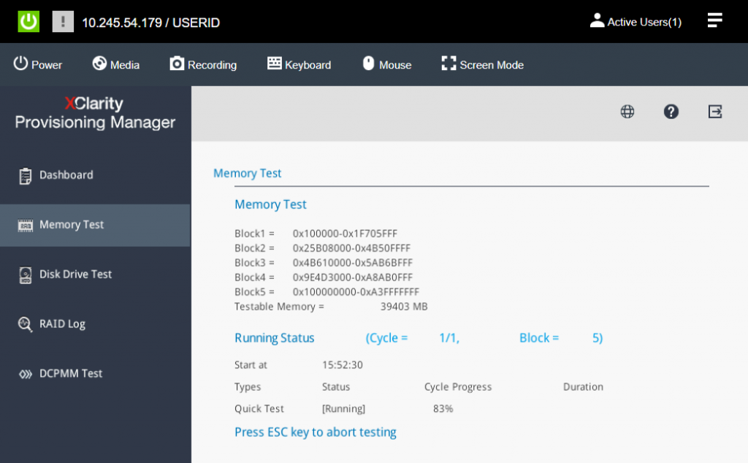This screenshot has height=463, width=748.
Task: Click the Media disc icon
Action: click(x=99, y=64)
